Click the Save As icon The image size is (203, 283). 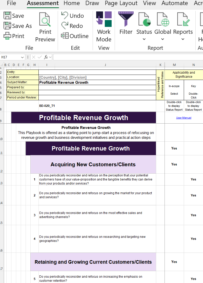pyautogui.click(x=7, y=26)
